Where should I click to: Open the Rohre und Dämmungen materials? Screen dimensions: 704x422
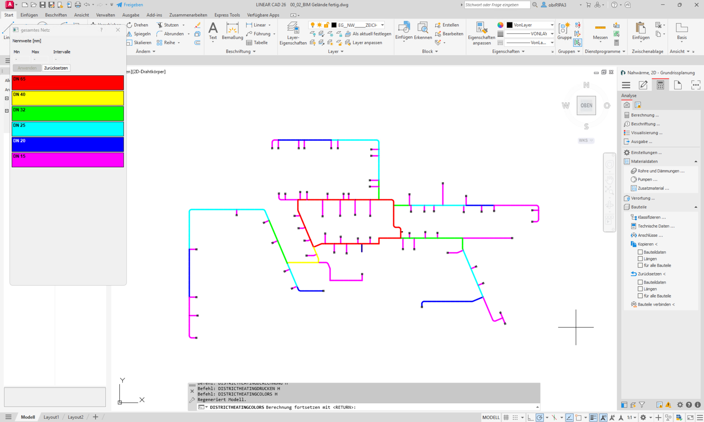coord(661,171)
